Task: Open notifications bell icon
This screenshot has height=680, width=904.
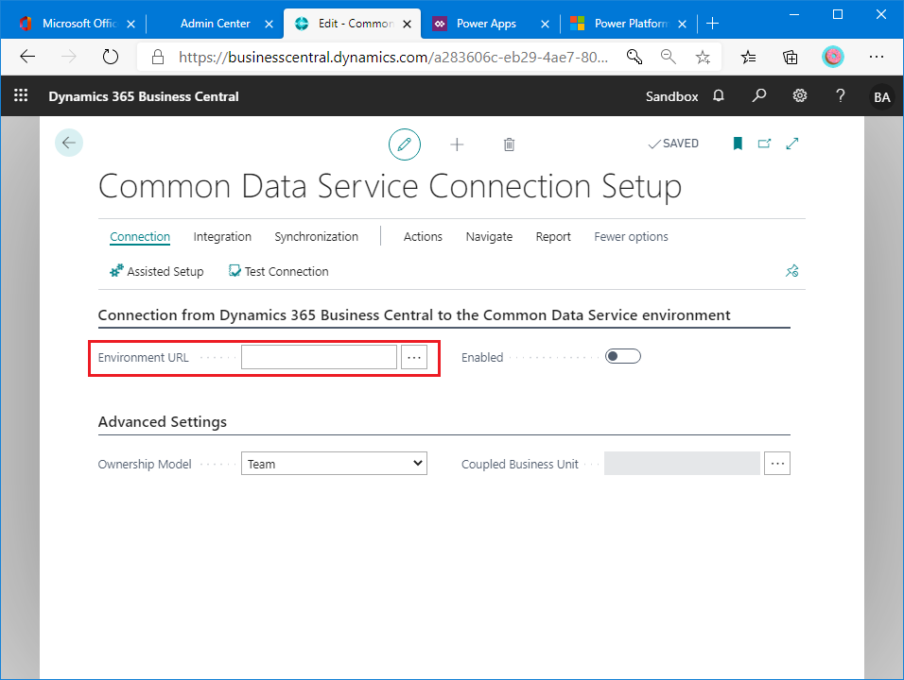Action: 719,95
